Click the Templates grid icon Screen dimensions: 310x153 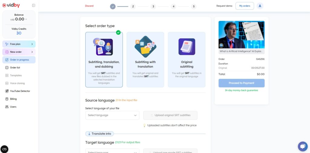7,75
